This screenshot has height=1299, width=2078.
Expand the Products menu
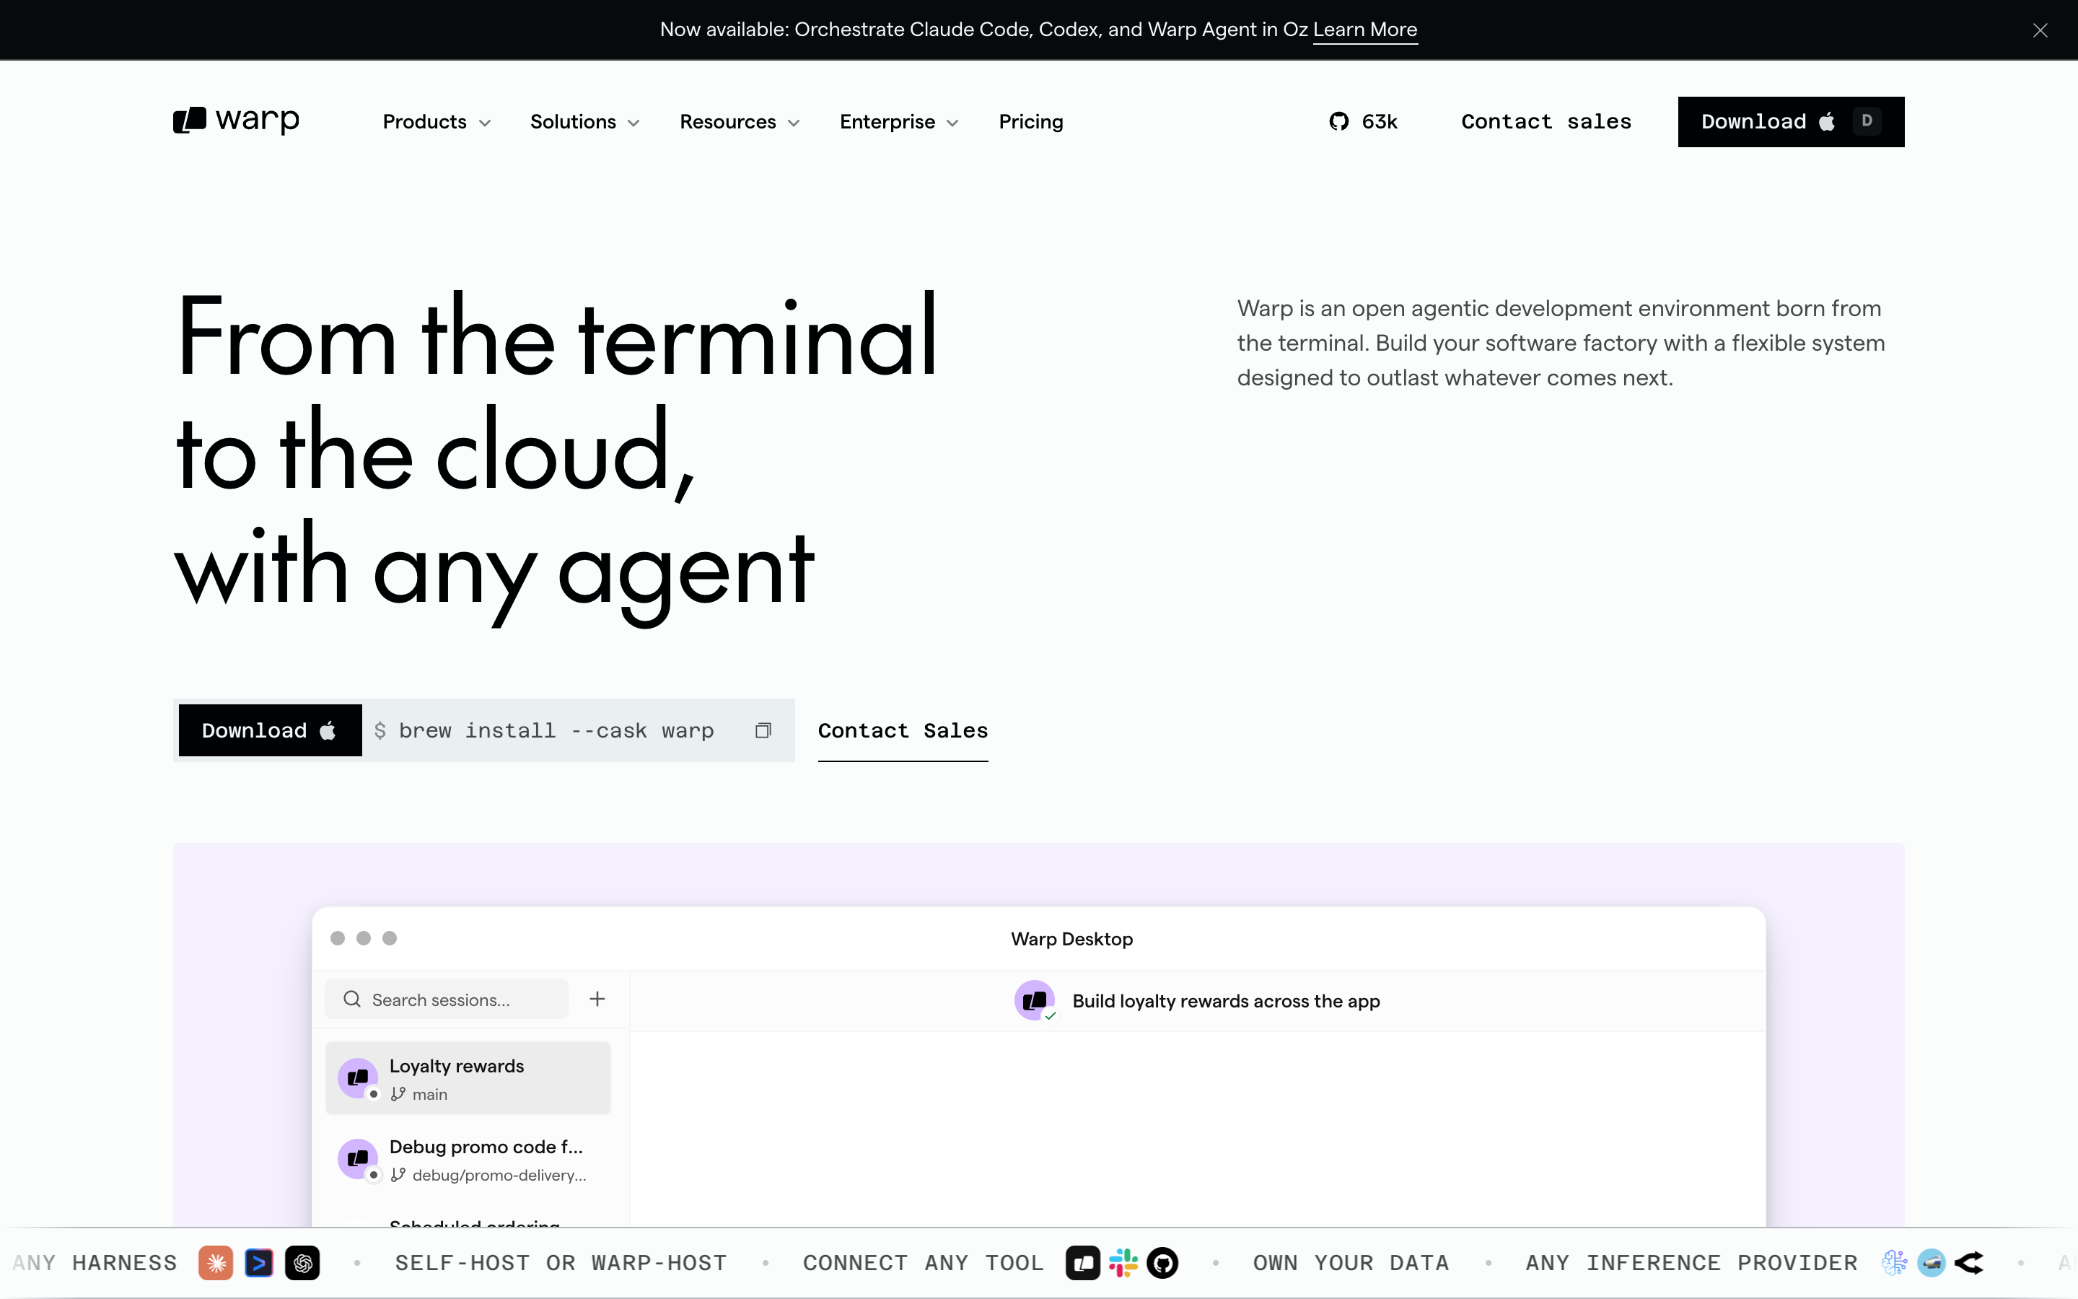pyautogui.click(x=437, y=122)
